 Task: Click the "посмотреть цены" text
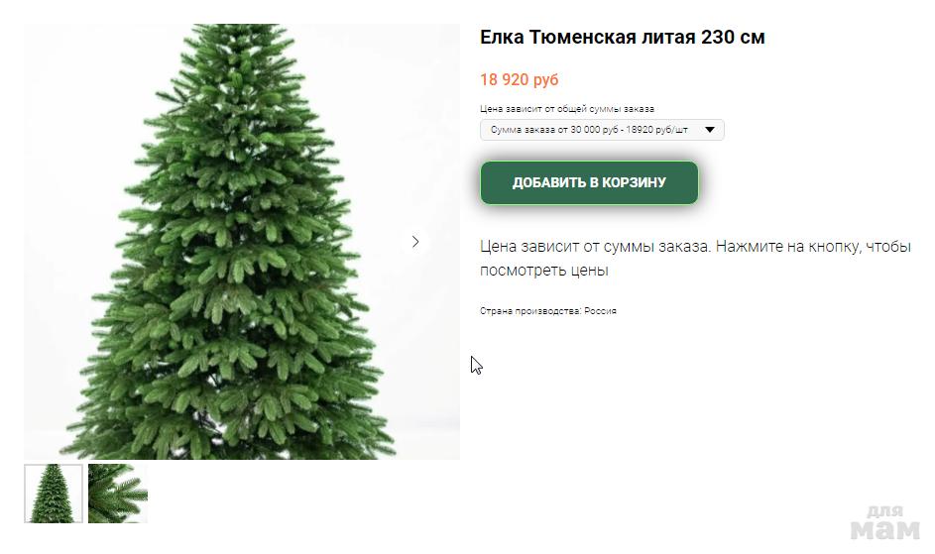click(x=543, y=271)
